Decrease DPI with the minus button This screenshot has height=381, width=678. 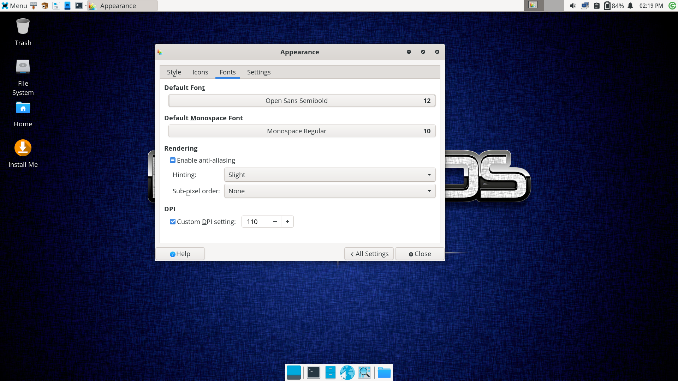pyautogui.click(x=275, y=222)
